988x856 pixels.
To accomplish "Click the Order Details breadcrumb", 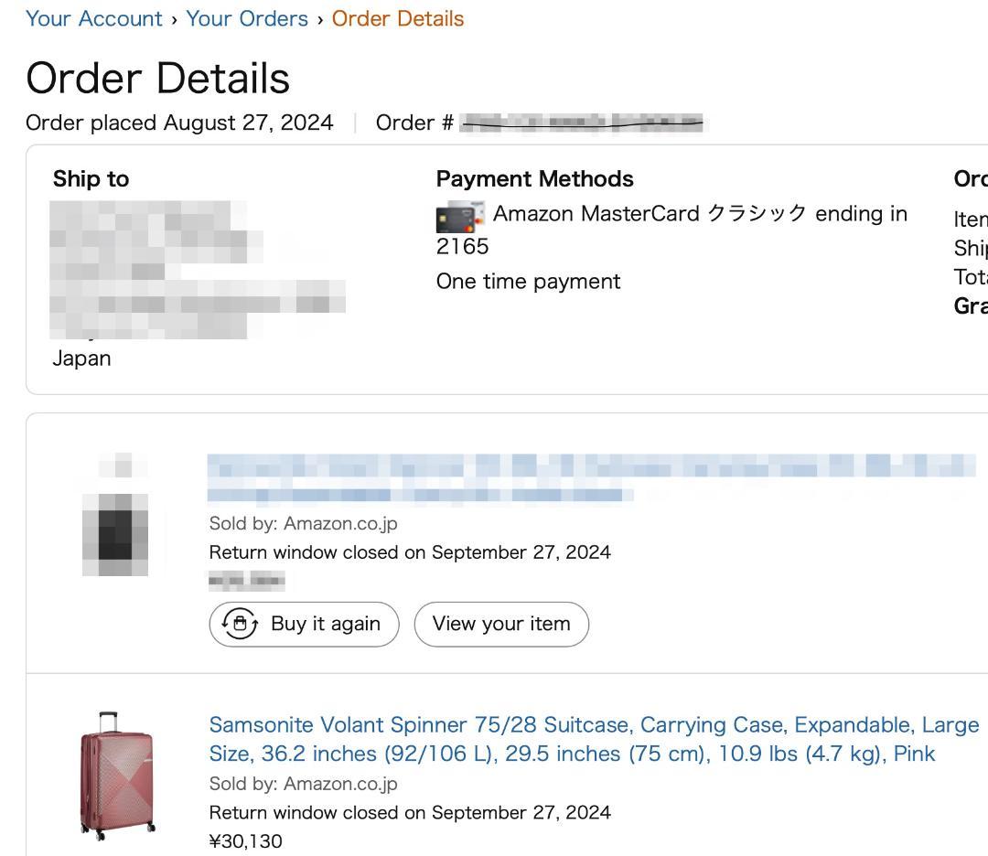I will pyautogui.click(x=397, y=18).
